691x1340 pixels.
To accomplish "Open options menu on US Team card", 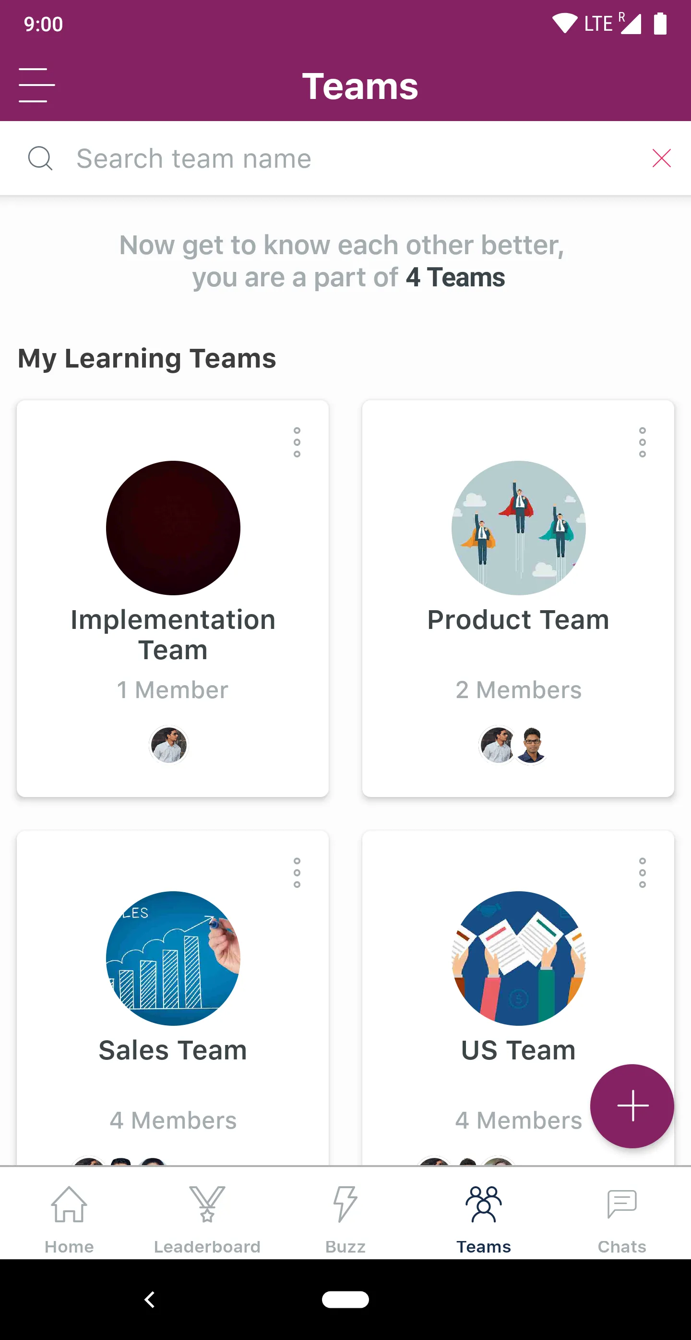I will pos(642,873).
